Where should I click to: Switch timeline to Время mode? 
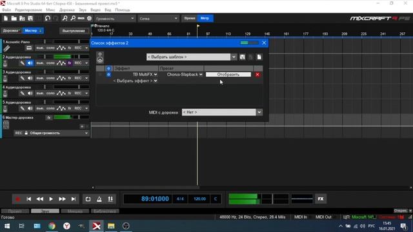click(x=189, y=19)
